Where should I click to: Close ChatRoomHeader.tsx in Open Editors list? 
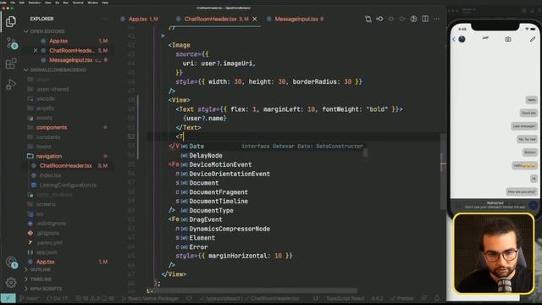tap(36, 51)
